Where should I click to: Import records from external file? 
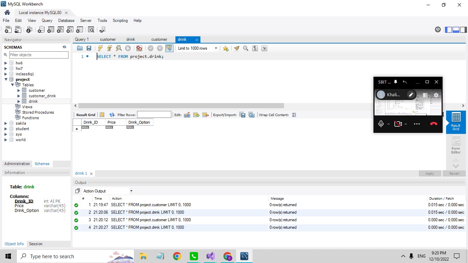[251, 115]
